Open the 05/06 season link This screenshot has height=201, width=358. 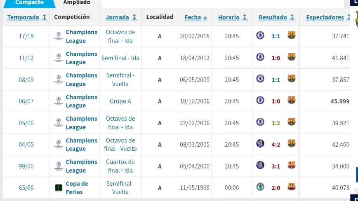[26, 123]
